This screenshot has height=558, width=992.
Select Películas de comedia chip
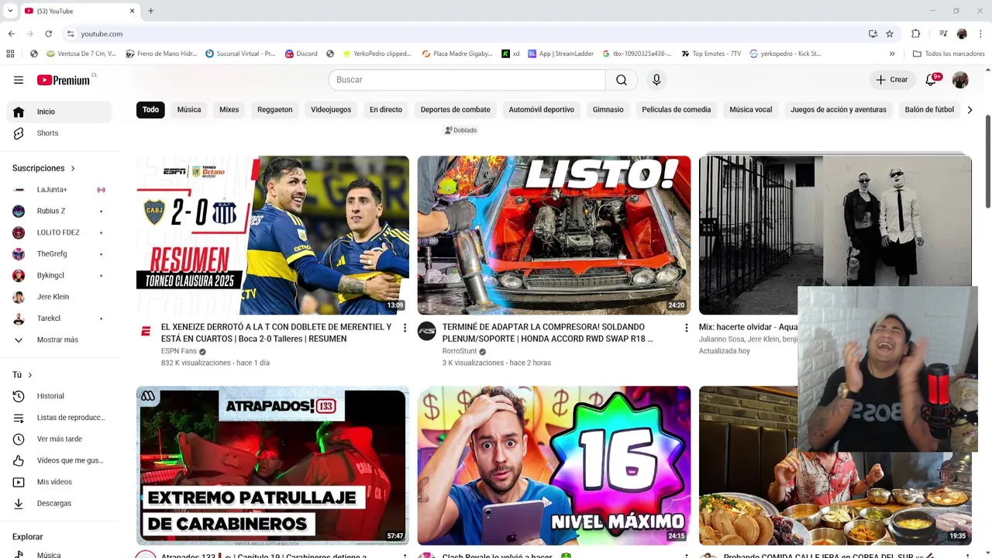[677, 110]
